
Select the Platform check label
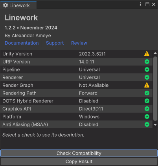pyautogui.click(x=12, y=117)
